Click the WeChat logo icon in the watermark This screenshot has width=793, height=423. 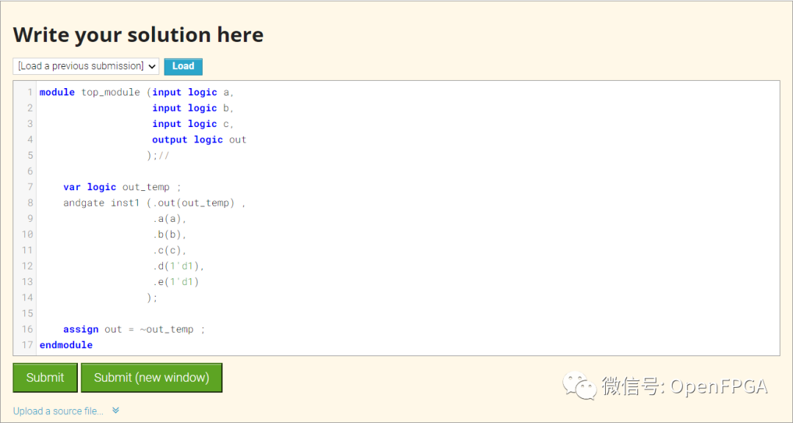pyautogui.click(x=579, y=386)
